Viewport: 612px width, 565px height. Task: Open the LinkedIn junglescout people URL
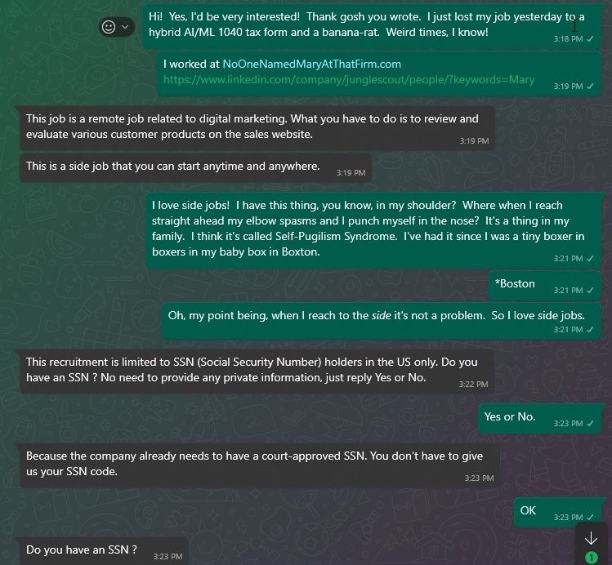click(x=349, y=79)
